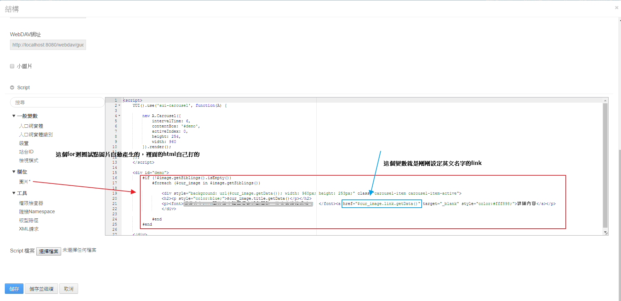Screen dimensions: 621x301
Task: Click the 選擇檔案 file button
Action: [49, 251]
